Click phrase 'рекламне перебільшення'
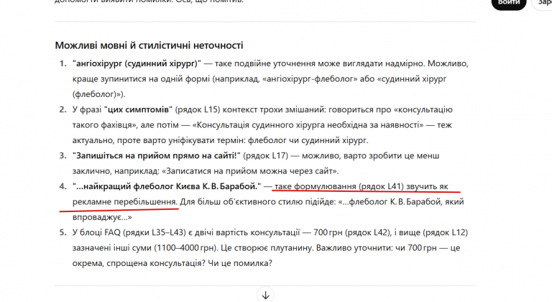552x302 pixels. coord(124,202)
